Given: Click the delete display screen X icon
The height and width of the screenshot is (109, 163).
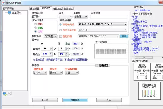Looking at the screenshot, I should (9, 94).
